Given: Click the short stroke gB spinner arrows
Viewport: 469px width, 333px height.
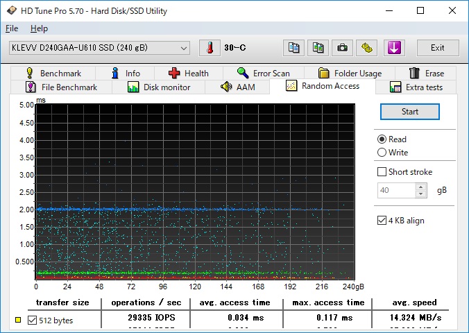Looking at the screenshot, I should tap(420, 190).
